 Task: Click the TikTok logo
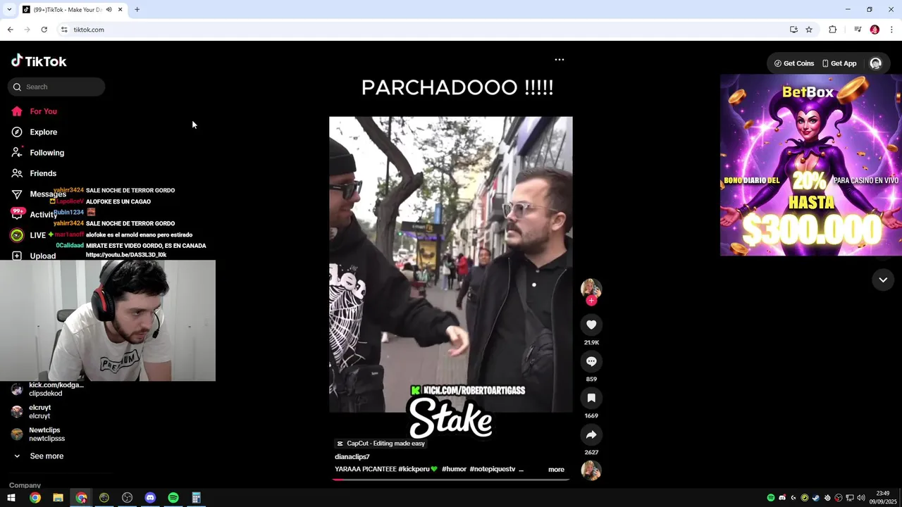pos(39,61)
